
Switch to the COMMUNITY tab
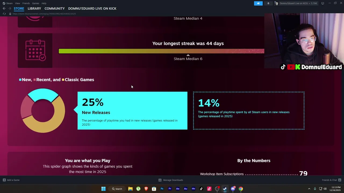pyautogui.click(x=55, y=9)
